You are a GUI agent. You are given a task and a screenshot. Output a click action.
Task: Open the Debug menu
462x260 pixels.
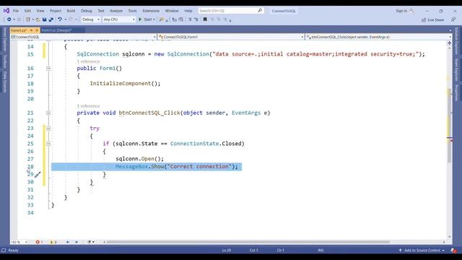pyautogui.click(x=87, y=11)
